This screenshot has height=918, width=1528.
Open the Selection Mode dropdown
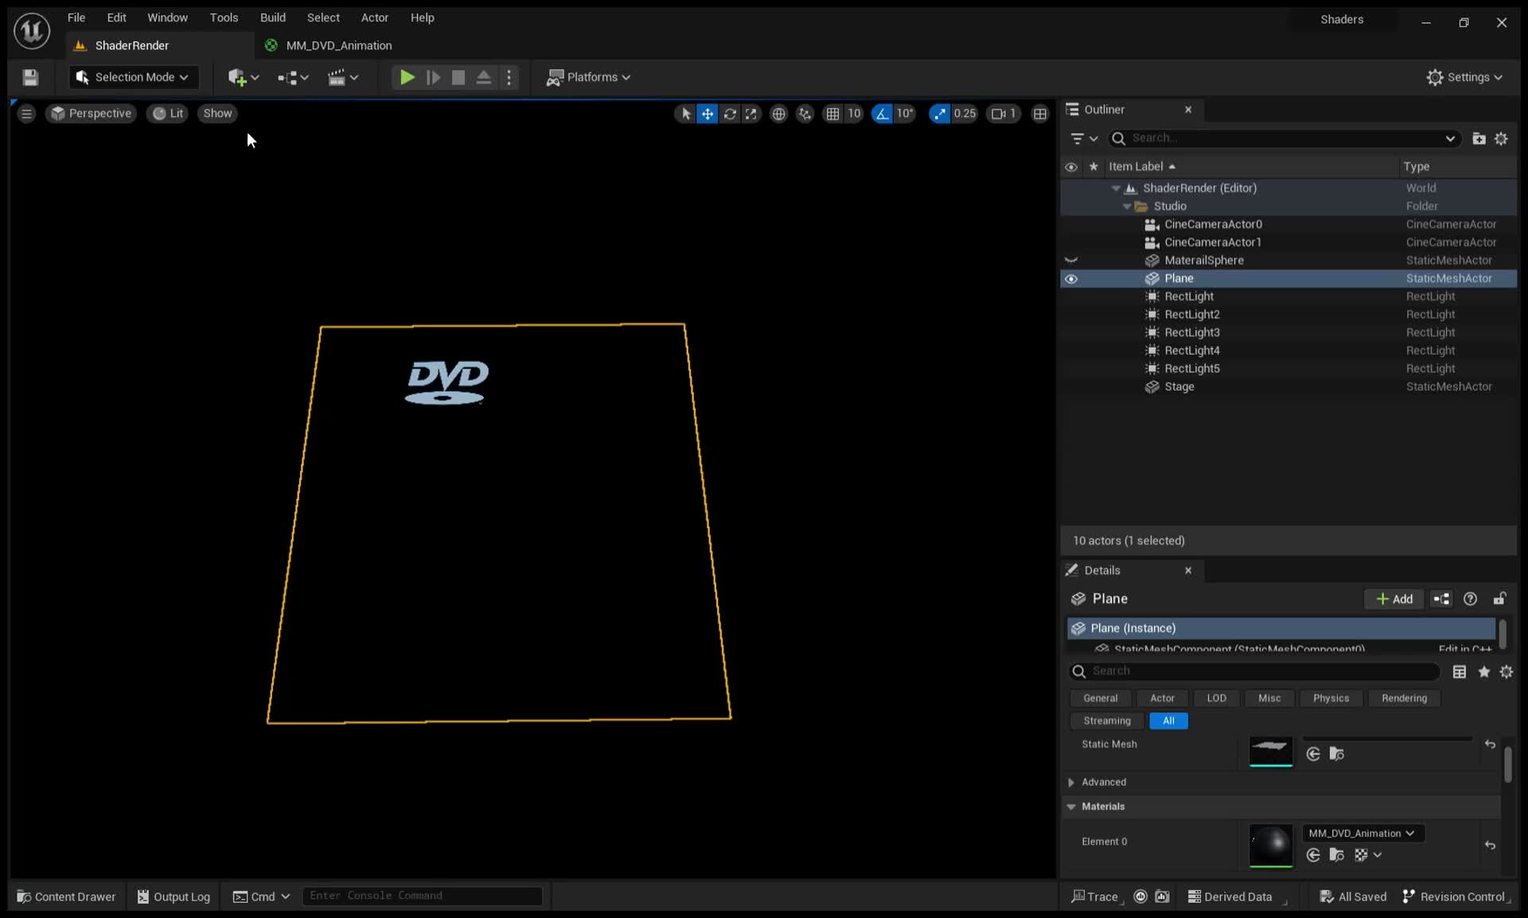click(133, 77)
